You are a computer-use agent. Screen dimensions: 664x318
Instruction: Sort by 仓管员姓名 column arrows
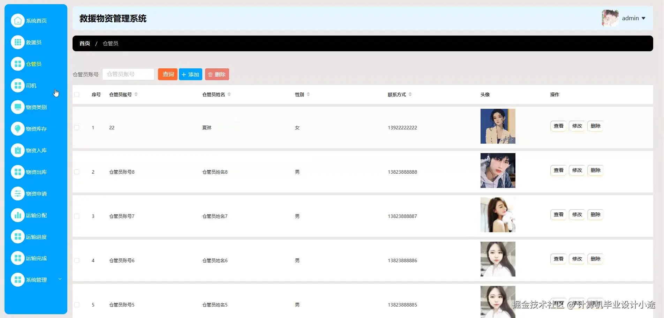coord(229,94)
